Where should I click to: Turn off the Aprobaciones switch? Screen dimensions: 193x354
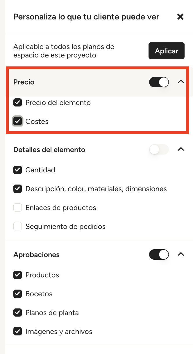[x=159, y=254]
